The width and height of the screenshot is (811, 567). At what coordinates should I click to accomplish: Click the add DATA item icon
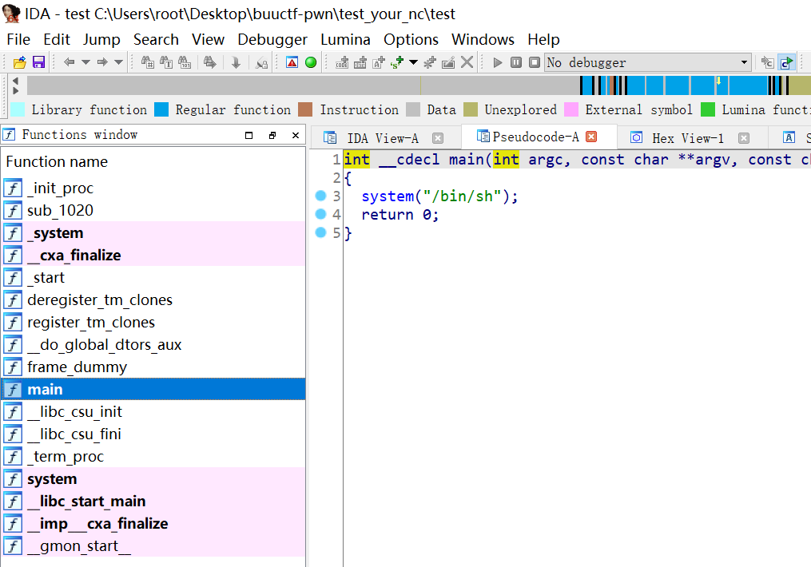[360, 62]
